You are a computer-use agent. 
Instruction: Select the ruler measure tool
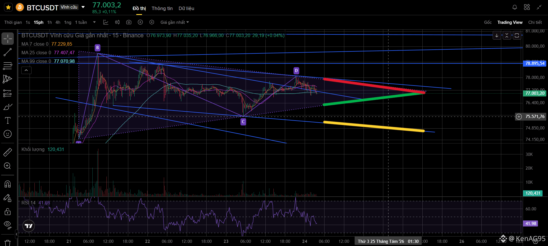pyautogui.click(x=8, y=152)
